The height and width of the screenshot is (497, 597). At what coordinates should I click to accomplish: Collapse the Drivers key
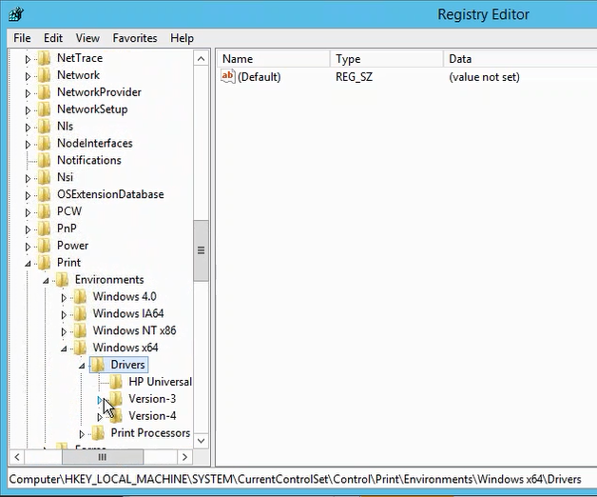(x=82, y=366)
